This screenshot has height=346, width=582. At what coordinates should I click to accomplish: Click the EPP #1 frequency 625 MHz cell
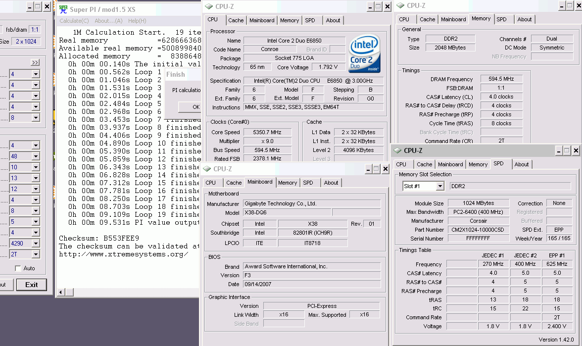[557, 264]
